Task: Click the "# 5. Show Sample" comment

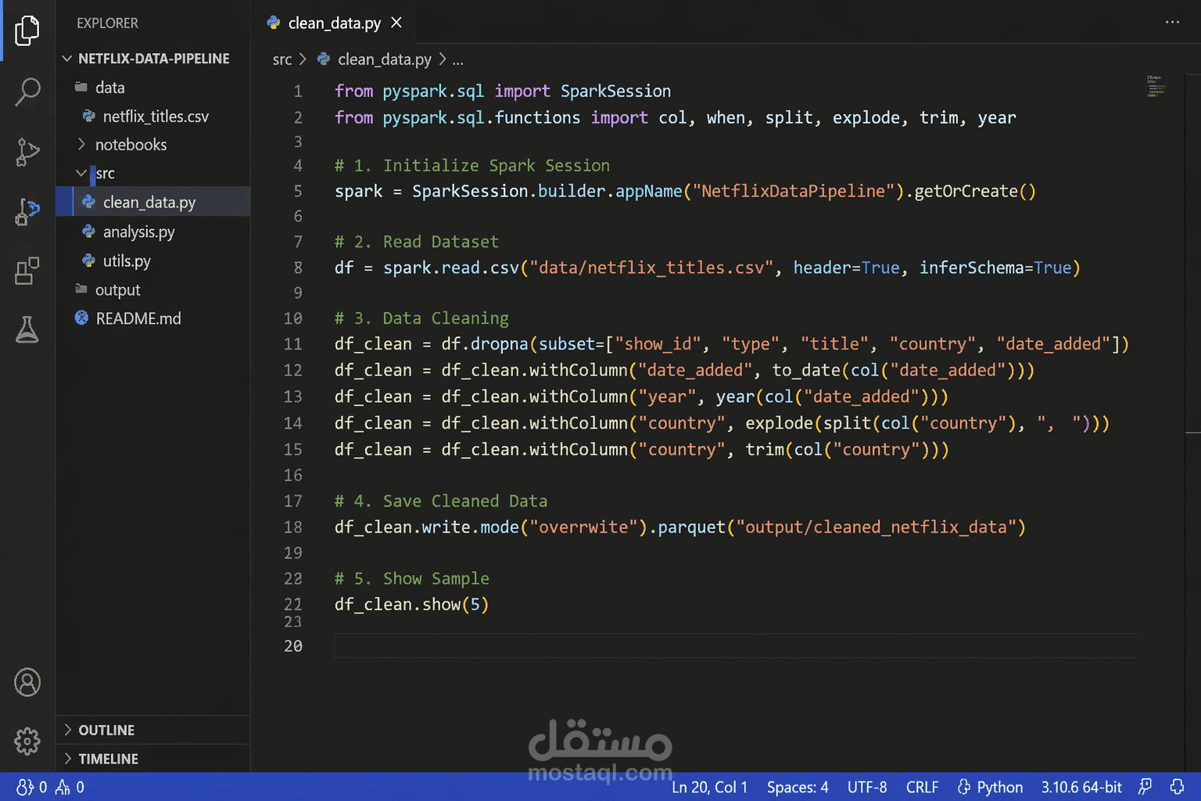Action: (412, 579)
